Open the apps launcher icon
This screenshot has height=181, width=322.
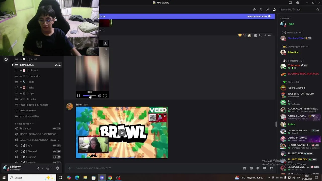[x=271, y=168]
